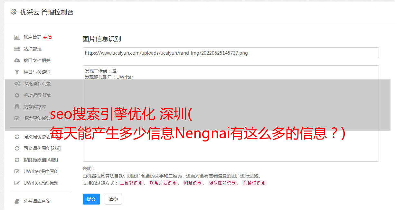Click inside the recognition result text area
This screenshot has width=395, height=210.
230,114
